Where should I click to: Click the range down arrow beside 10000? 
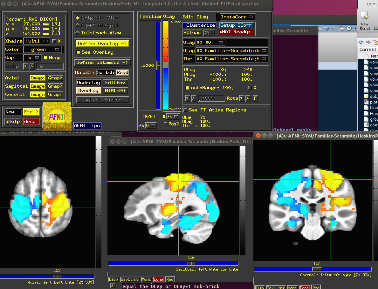(x=188, y=98)
